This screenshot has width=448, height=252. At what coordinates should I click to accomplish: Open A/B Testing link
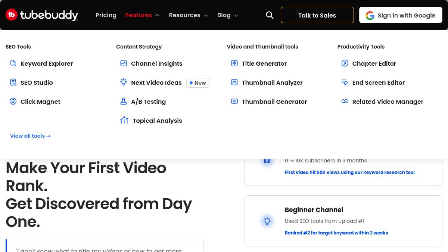point(149,102)
